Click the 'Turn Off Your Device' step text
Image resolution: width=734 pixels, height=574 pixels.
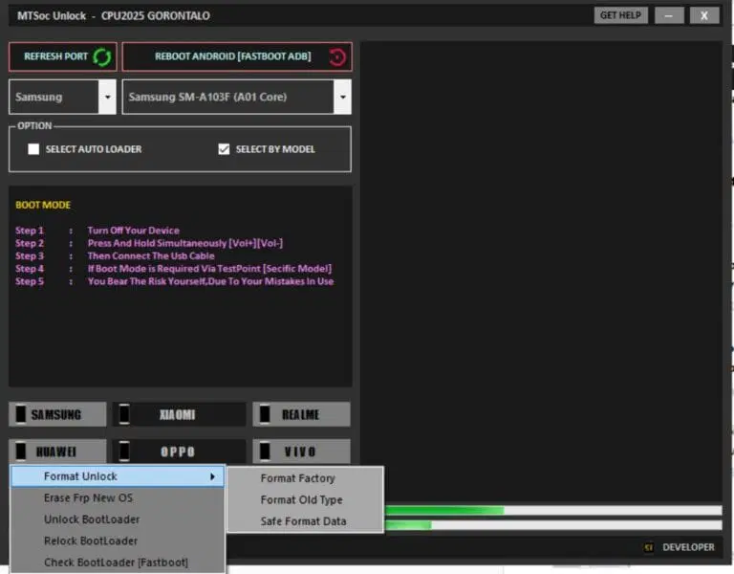(x=134, y=231)
